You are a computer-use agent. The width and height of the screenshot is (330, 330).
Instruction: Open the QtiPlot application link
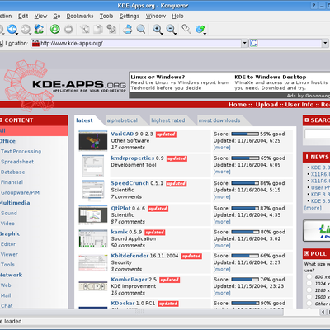tap(120, 208)
